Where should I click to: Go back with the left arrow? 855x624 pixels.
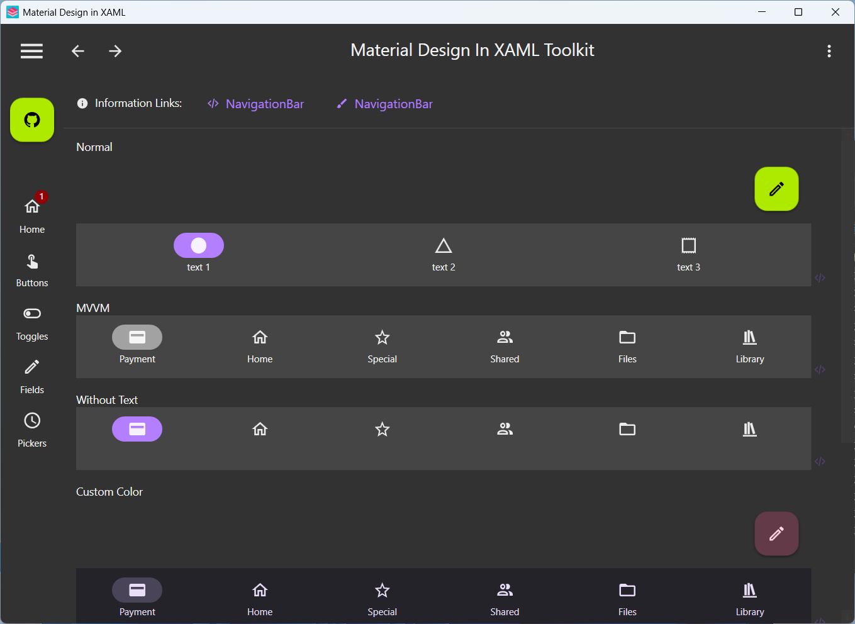(78, 51)
